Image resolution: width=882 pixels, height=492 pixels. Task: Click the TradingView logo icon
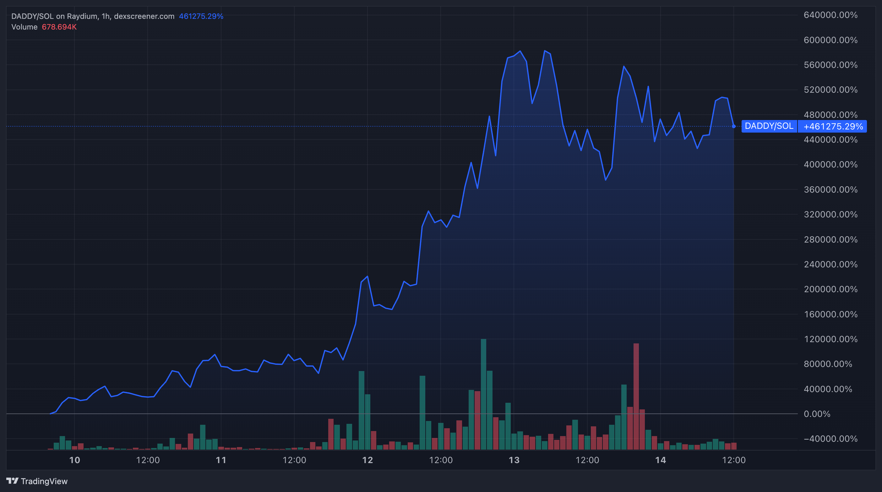pyautogui.click(x=12, y=481)
